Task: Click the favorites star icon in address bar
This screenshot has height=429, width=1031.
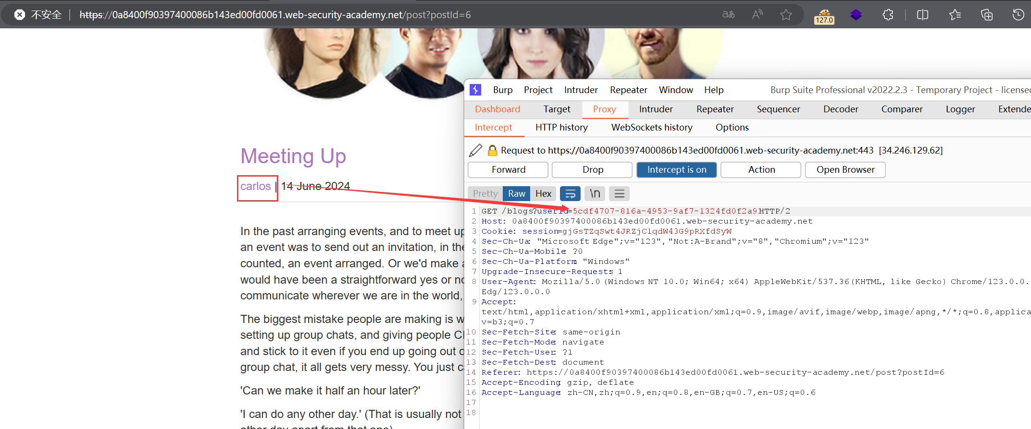Action: tap(786, 15)
